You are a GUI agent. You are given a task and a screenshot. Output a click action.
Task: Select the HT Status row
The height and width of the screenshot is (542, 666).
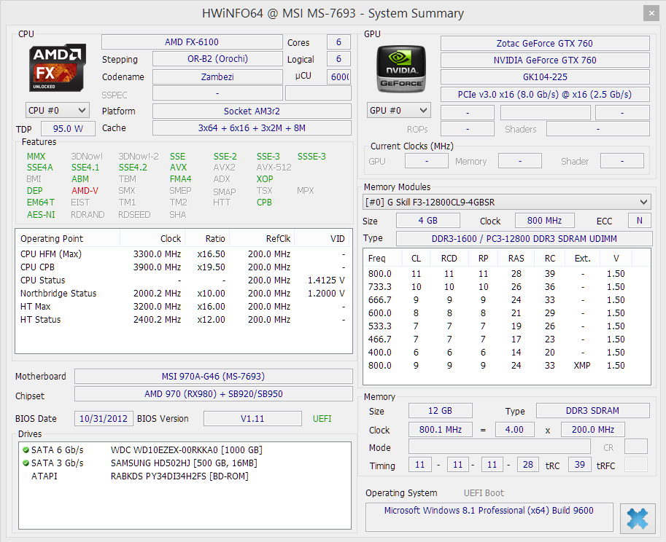point(184,320)
